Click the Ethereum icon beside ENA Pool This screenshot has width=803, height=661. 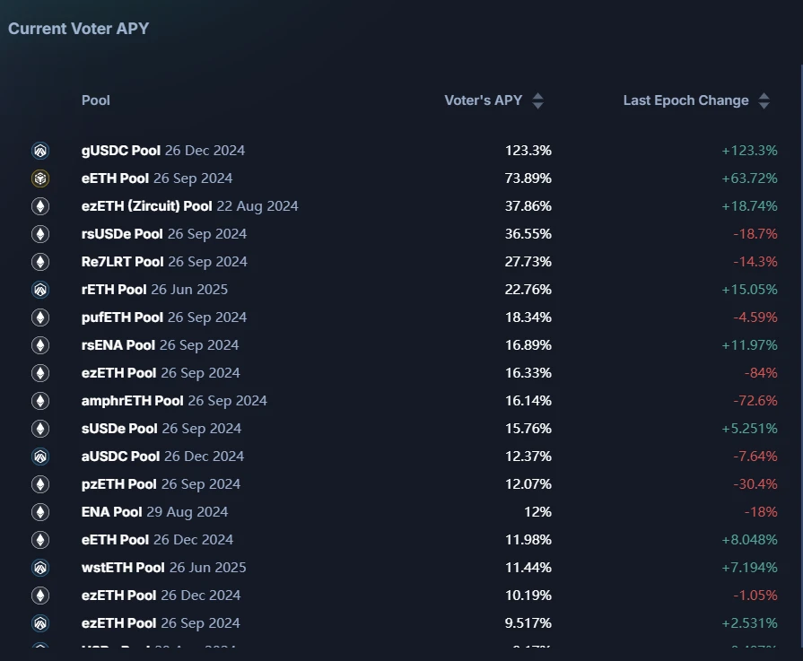[x=40, y=512]
